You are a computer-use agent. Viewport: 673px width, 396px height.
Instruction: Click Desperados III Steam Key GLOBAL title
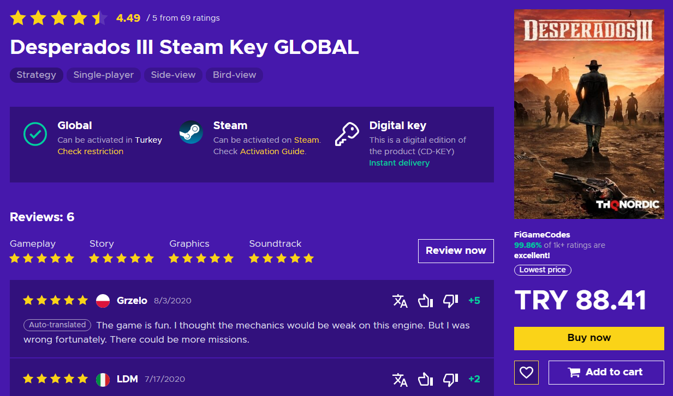tap(184, 47)
